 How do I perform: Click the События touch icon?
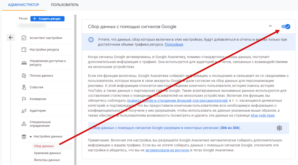coord(24,87)
